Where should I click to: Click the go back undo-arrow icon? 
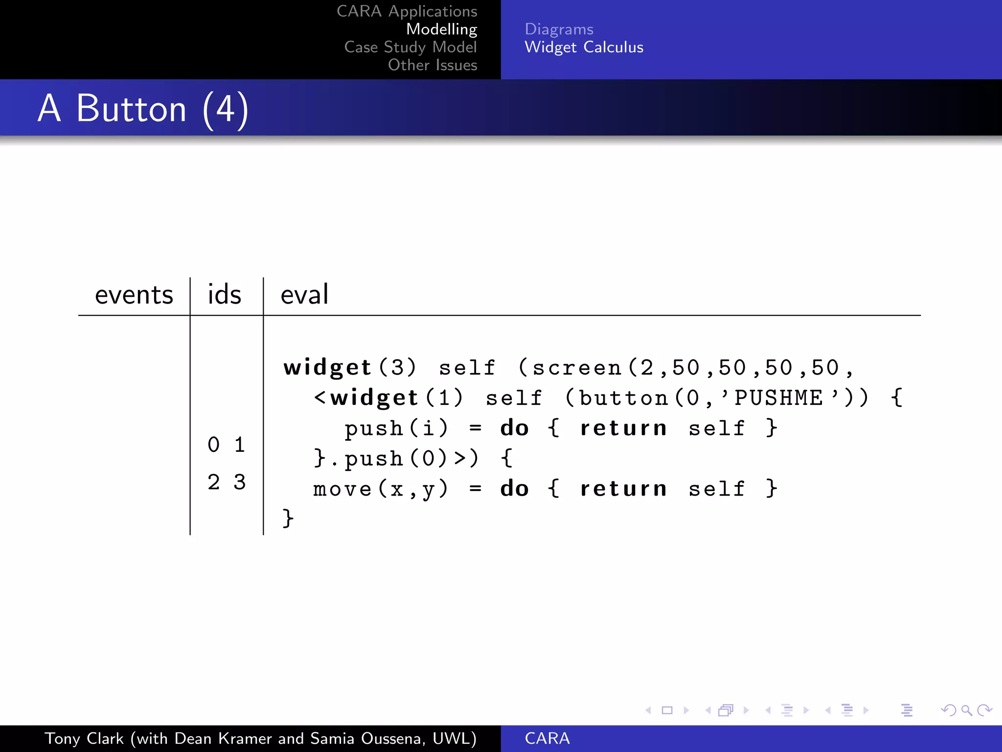click(x=949, y=710)
